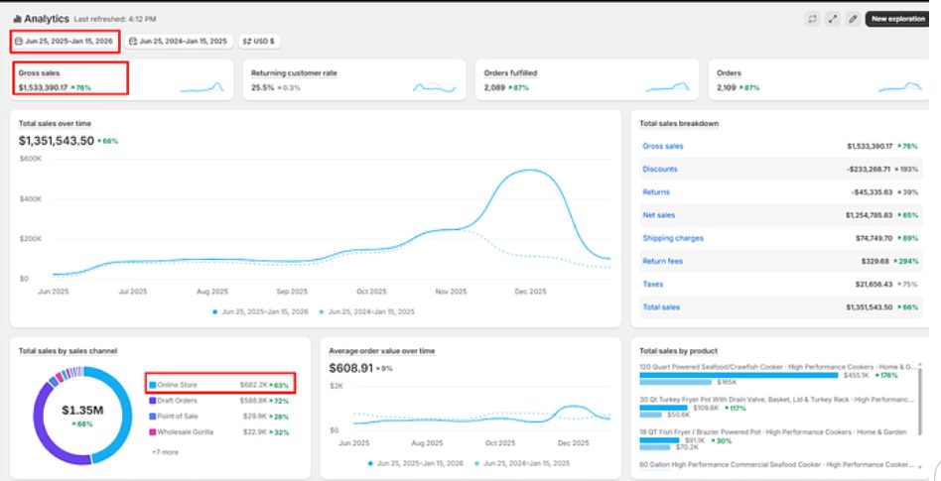Open Total sales by sales channel title
Viewport: 941px width, 481px height.
[67, 351]
